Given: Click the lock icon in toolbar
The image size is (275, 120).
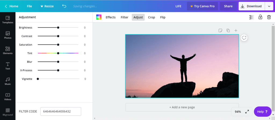Looking at the screenshot, I should 260,17.
